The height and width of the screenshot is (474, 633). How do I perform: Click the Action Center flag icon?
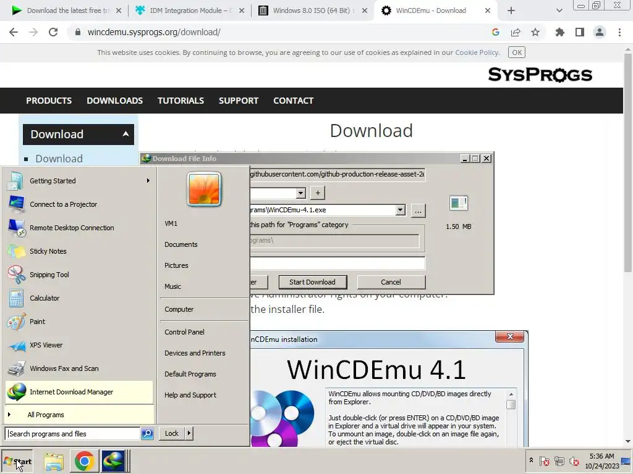(x=545, y=461)
